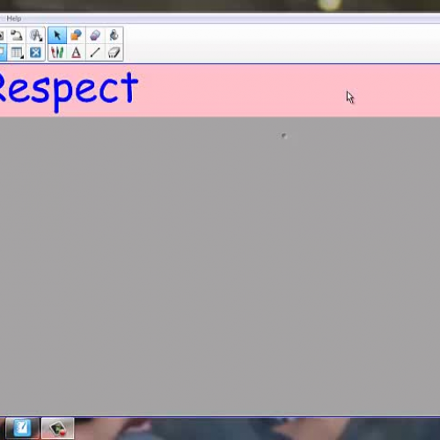Pick the purple hexagon Regular Polygons tool

tap(95, 35)
